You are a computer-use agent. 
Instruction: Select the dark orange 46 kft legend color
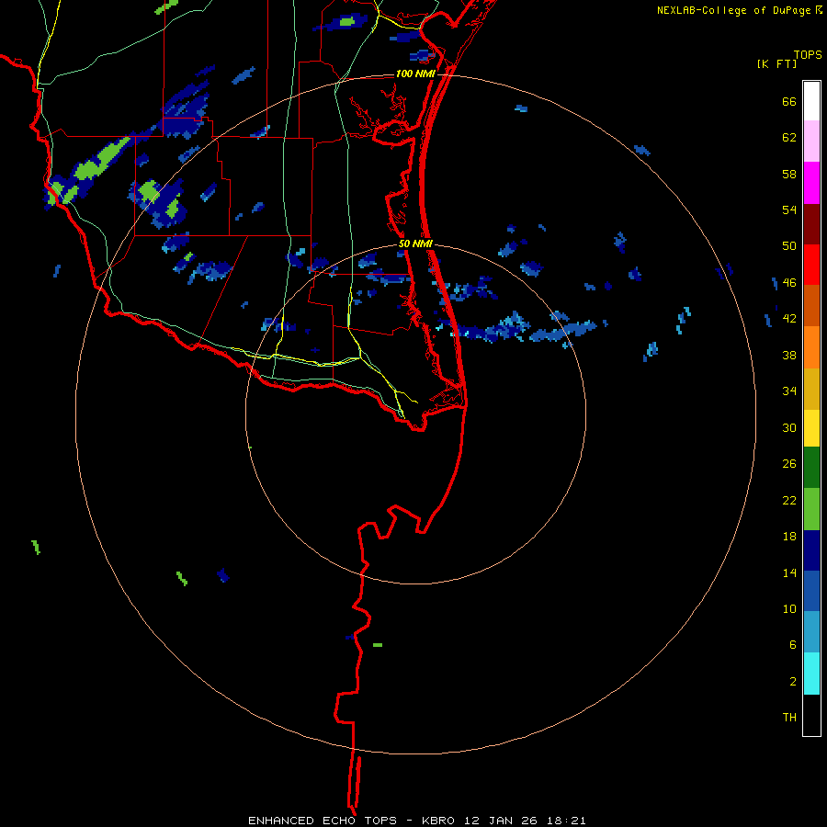click(x=811, y=306)
